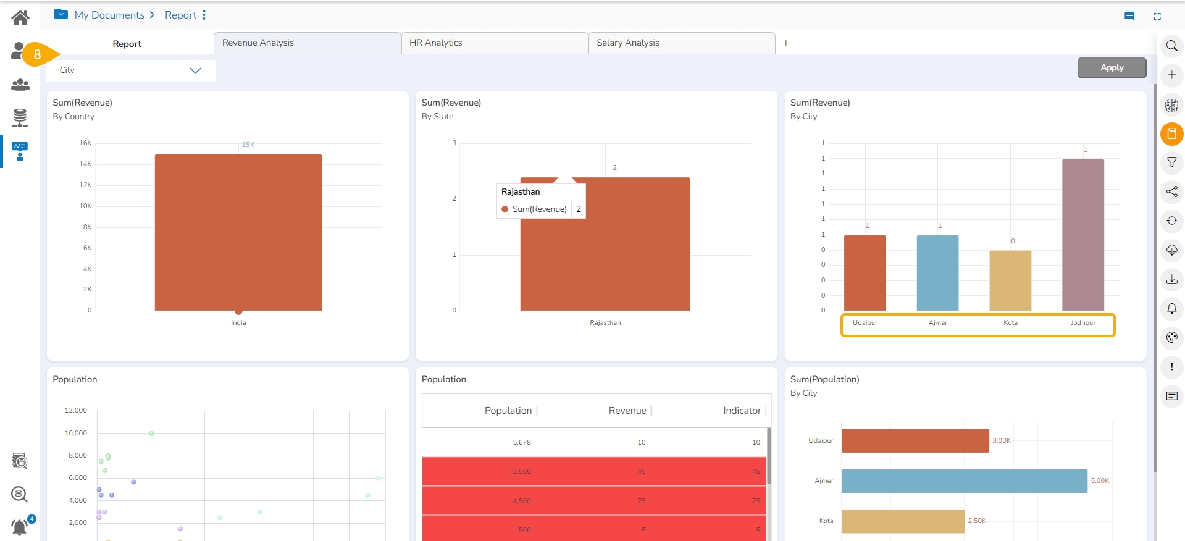Go to Home via house icon
Image resolution: width=1185 pixels, height=541 pixels.
(20, 18)
